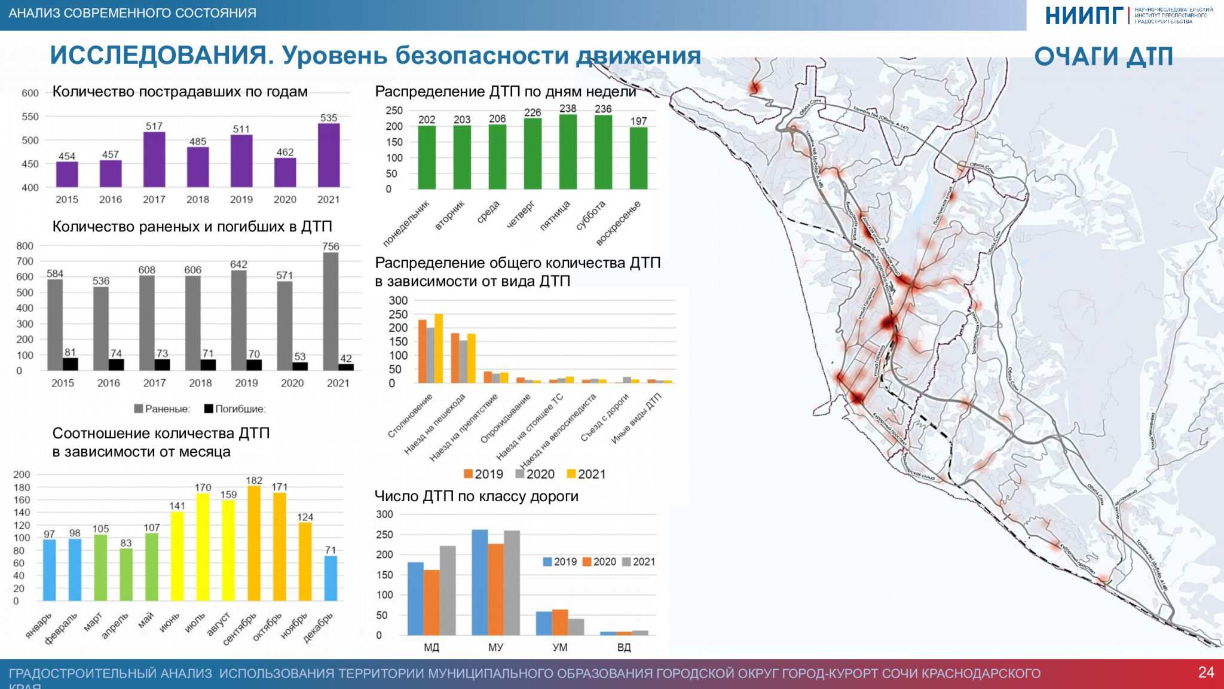This screenshot has height=689, width=1224.
Task: Click value 182 above the September bar
Action: tap(254, 480)
